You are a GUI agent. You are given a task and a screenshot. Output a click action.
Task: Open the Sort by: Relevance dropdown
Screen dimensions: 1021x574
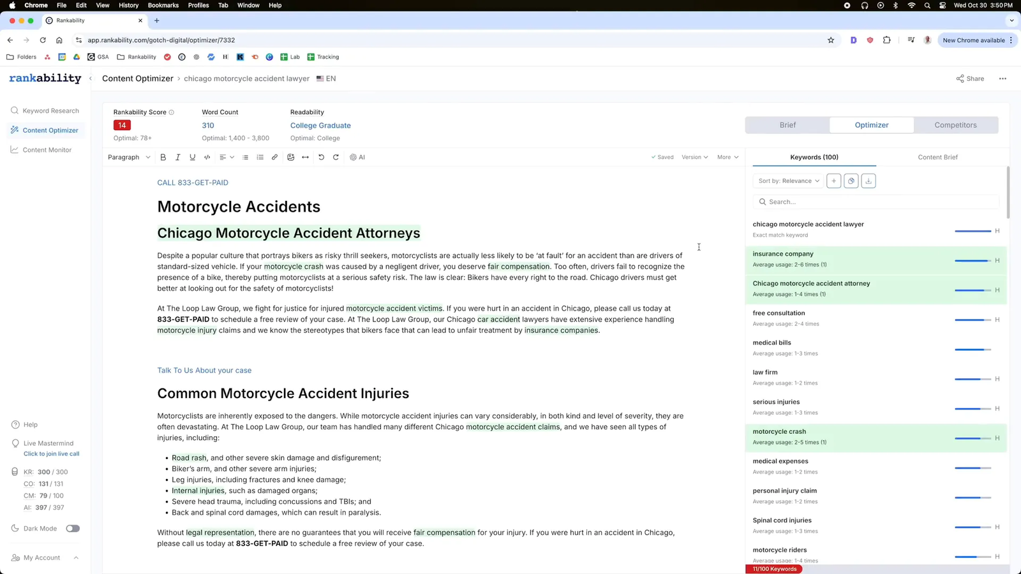click(x=789, y=181)
